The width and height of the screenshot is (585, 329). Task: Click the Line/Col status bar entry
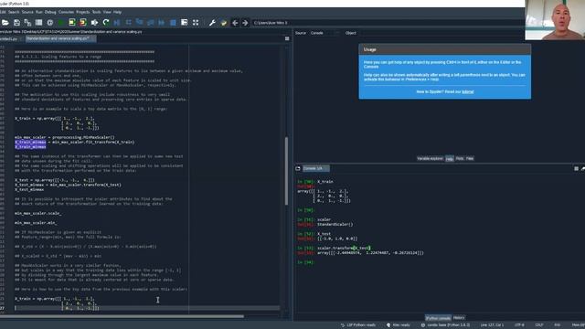(x=492, y=325)
